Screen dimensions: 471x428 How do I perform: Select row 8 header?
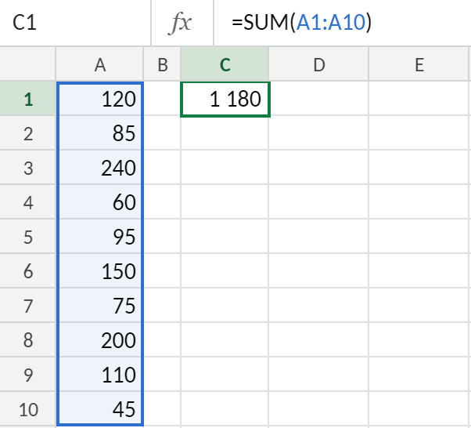28,339
